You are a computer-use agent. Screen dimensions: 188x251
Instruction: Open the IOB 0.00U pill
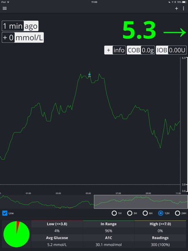point(171,50)
